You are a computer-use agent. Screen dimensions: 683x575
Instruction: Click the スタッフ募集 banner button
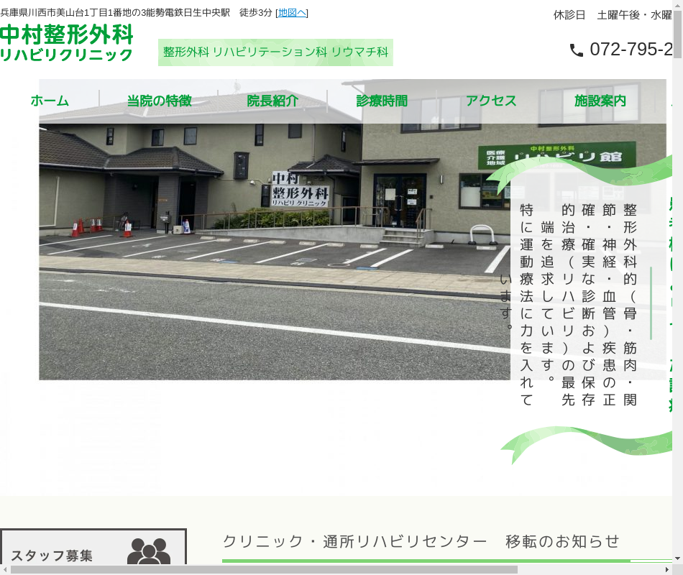93,547
